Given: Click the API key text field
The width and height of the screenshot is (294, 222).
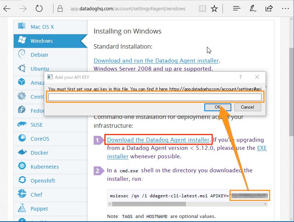Looking at the screenshot, I should [155, 97].
